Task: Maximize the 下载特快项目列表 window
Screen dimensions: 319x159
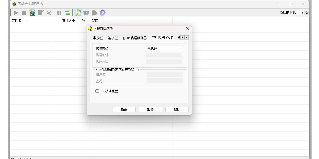Action: point(291,4)
